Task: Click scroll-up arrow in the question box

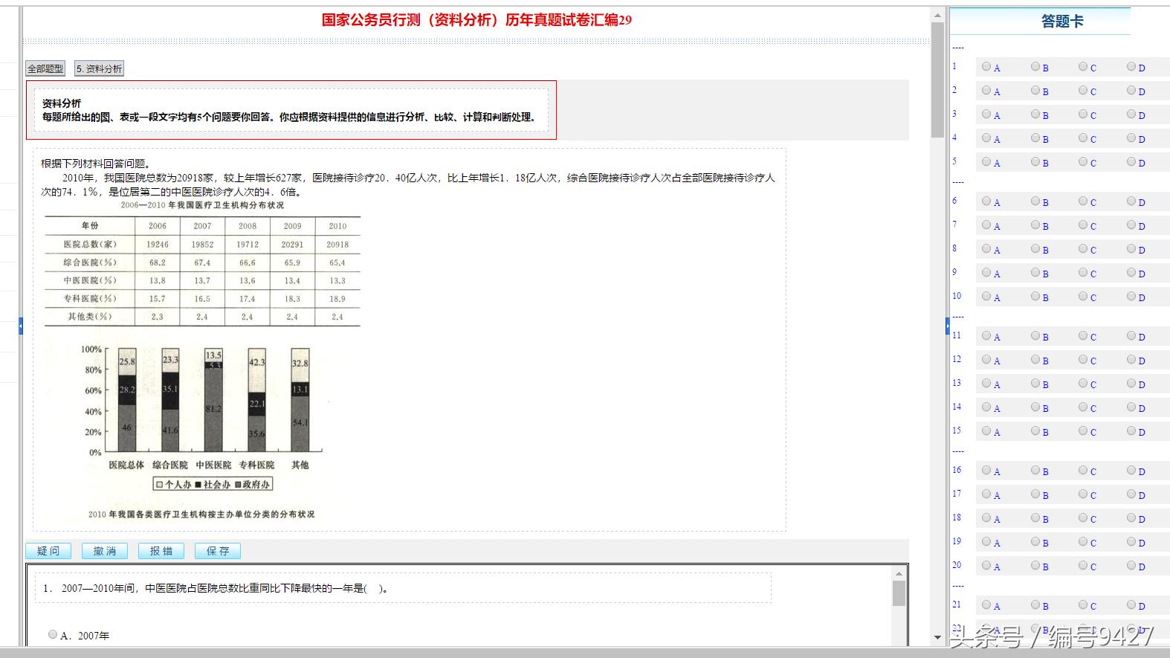Action: click(899, 573)
